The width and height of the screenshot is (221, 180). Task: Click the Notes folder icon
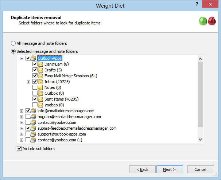[40, 87]
